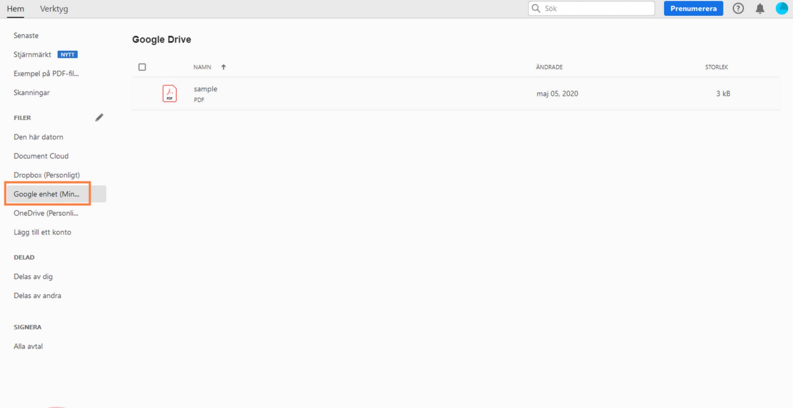Open the help question mark icon
The height and width of the screenshot is (408, 793).
738,8
